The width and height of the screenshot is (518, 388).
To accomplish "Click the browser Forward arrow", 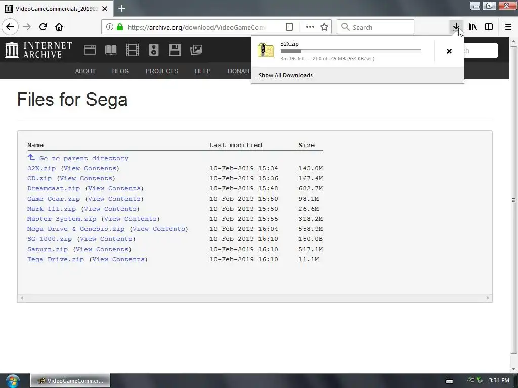I will coord(27,27).
